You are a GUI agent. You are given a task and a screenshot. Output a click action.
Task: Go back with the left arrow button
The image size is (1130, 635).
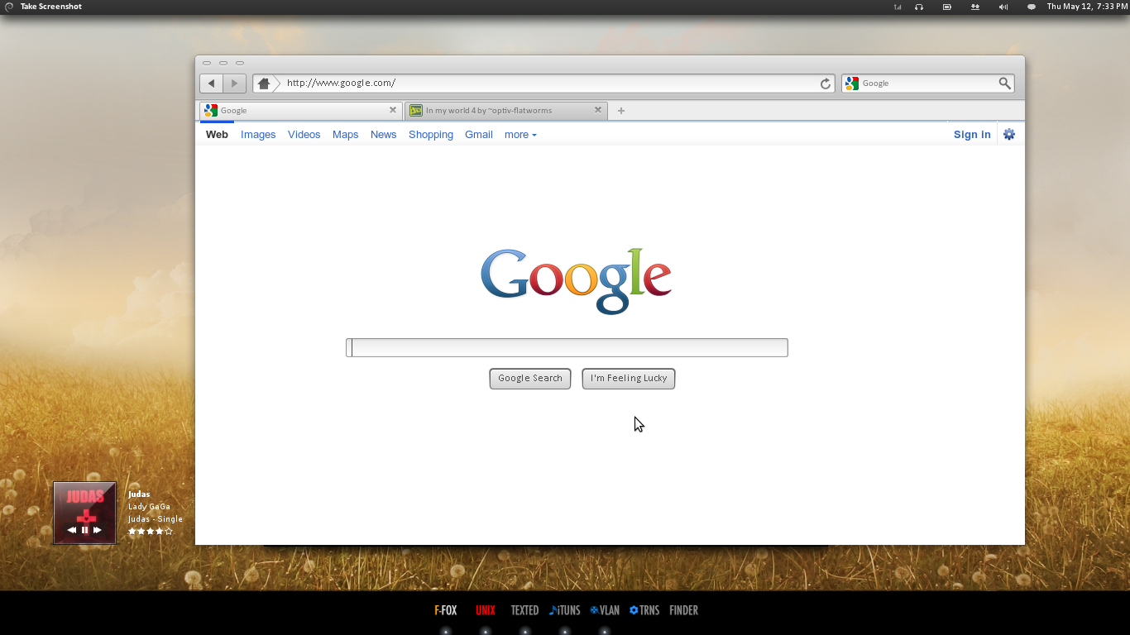pos(212,84)
